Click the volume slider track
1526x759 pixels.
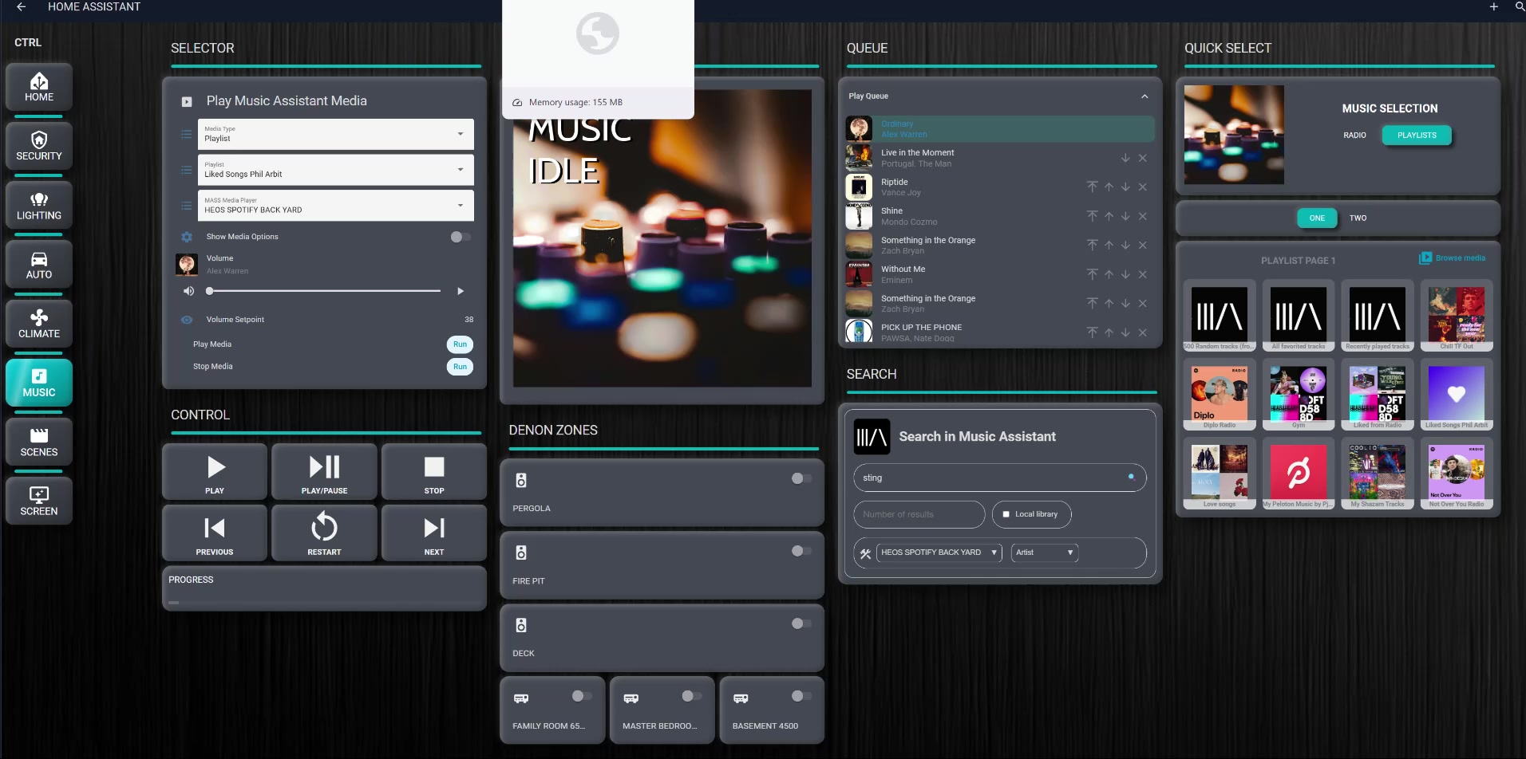(x=324, y=291)
